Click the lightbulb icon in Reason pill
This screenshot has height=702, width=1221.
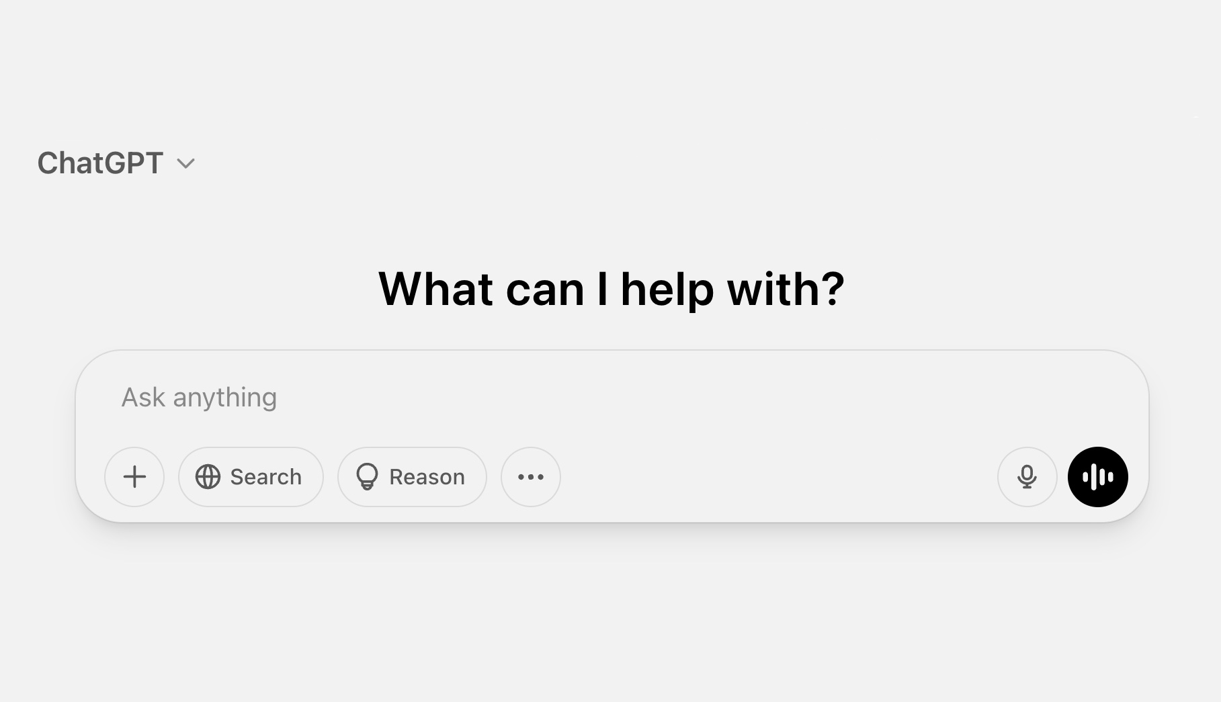pyautogui.click(x=367, y=477)
